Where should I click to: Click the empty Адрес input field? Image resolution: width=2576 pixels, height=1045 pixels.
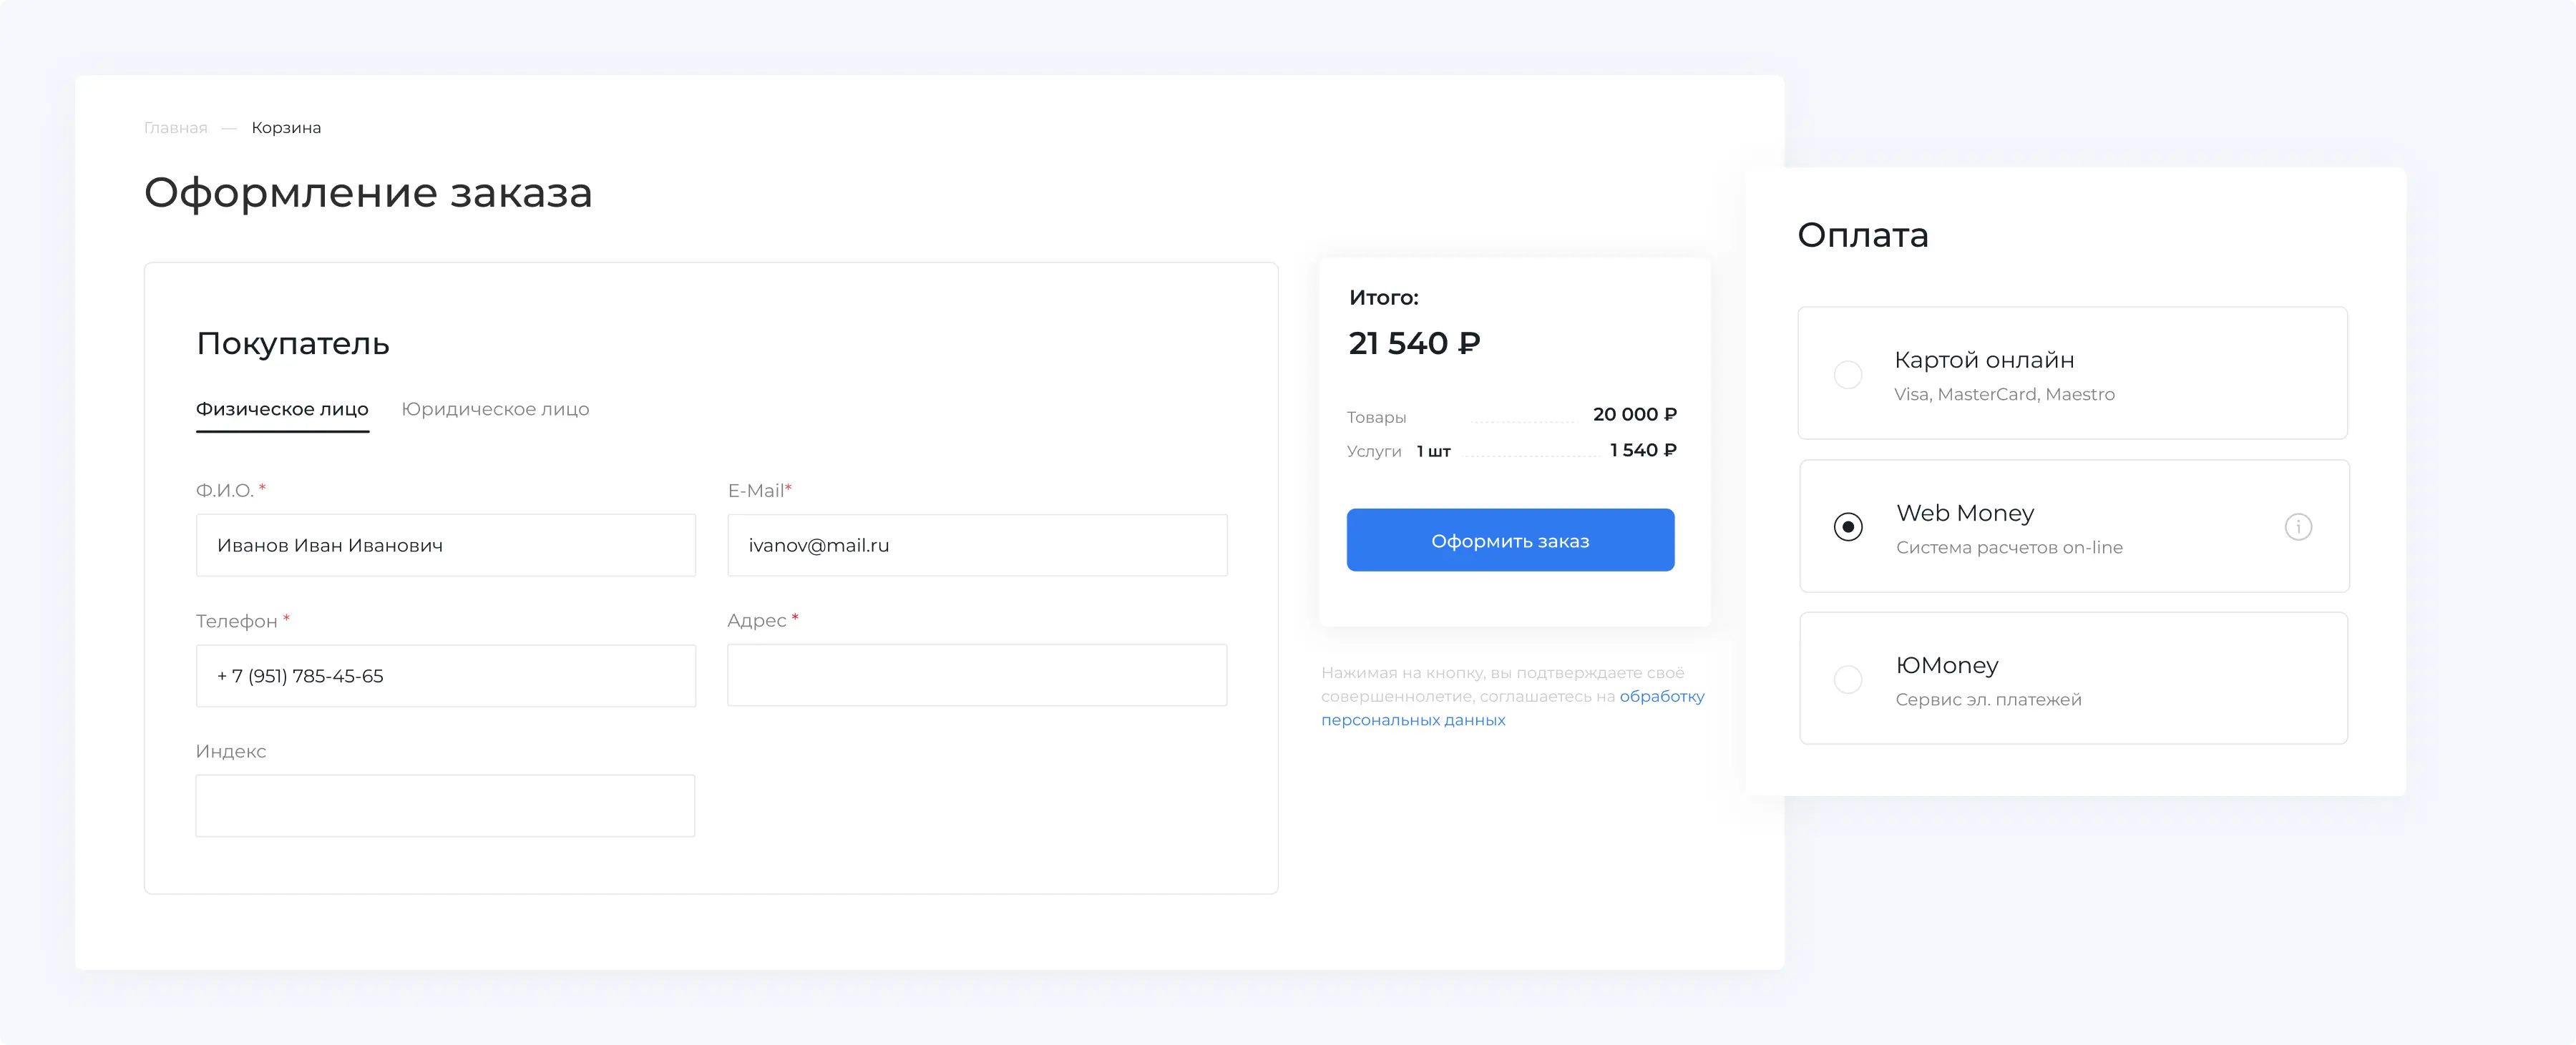click(x=976, y=675)
